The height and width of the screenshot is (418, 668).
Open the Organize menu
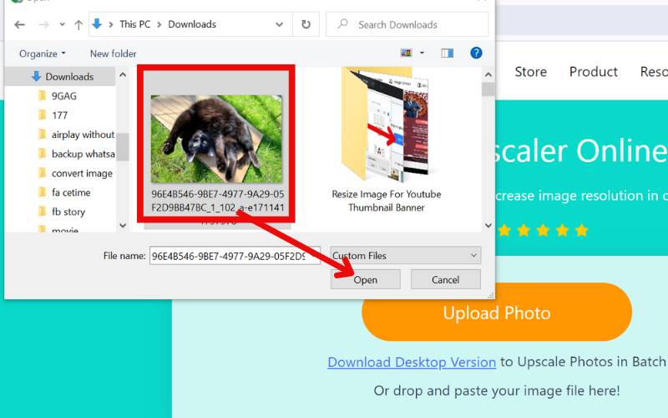point(43,54)
